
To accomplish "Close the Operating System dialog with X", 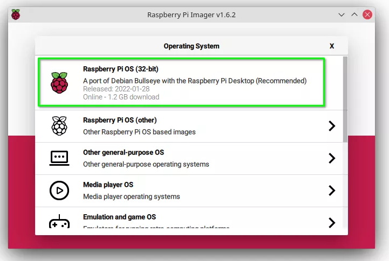I will click(332, 46).
